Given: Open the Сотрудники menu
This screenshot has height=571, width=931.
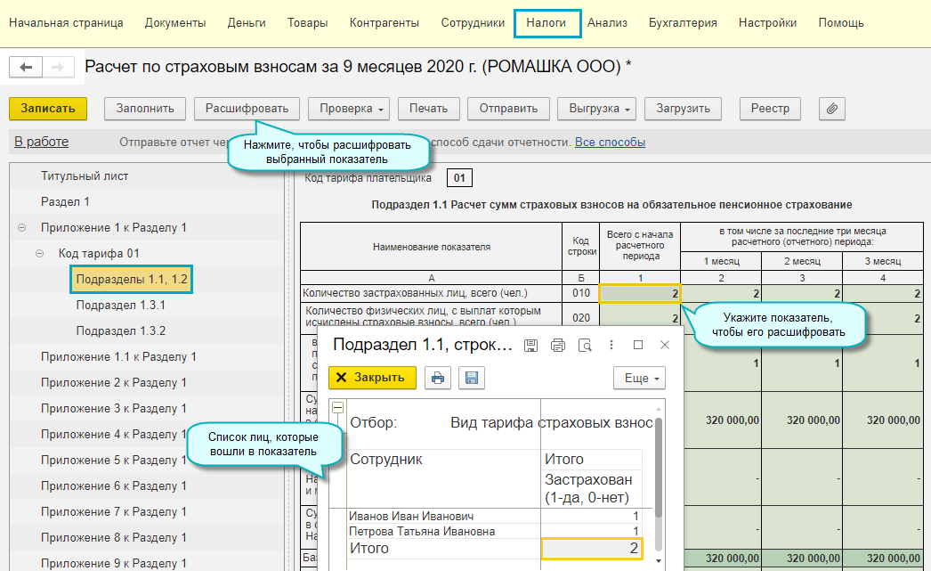Looking at the screenshot, I should (473, 23).
